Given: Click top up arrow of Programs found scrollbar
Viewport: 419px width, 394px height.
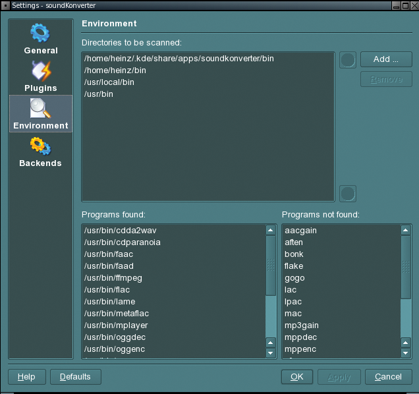Looking at the screenshot, I should [271, 230].
